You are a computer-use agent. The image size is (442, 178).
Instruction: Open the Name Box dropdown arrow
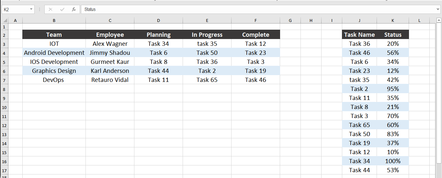(x=31, y=9)
